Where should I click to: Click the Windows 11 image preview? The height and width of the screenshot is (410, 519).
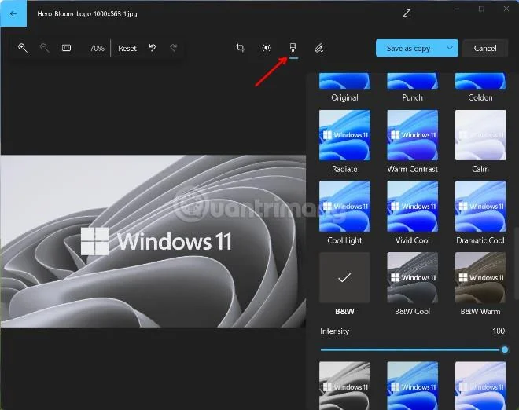pyautogui.click(x=153, y=241)
